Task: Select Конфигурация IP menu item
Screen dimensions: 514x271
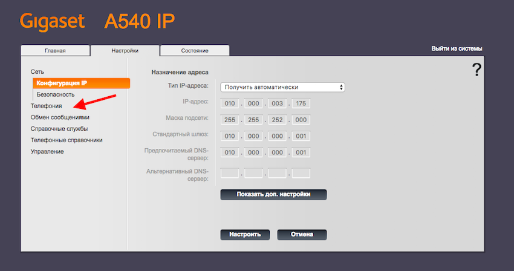Action: click(62, 83)
